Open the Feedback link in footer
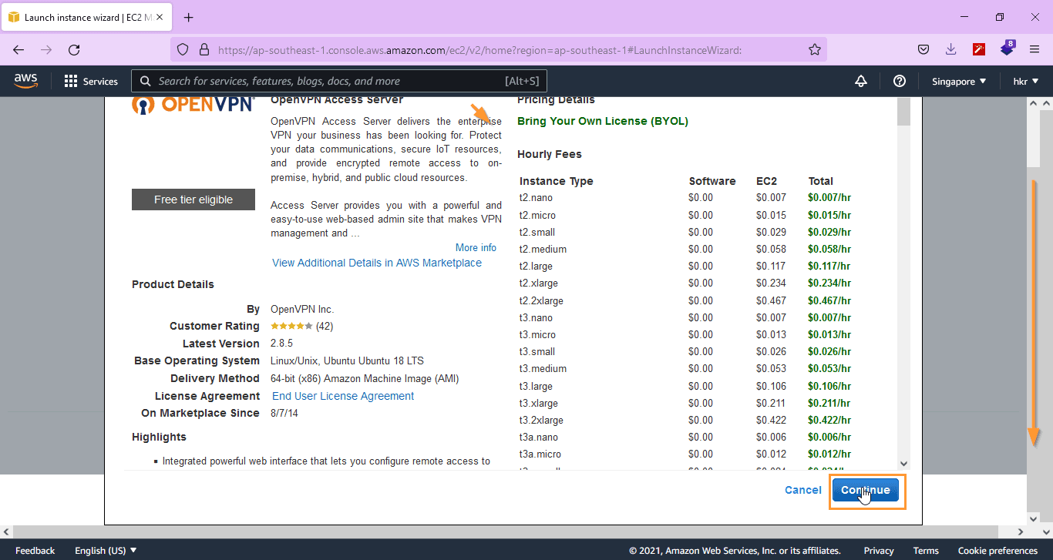The image size is (1053, 560). [x=35, y=551]
